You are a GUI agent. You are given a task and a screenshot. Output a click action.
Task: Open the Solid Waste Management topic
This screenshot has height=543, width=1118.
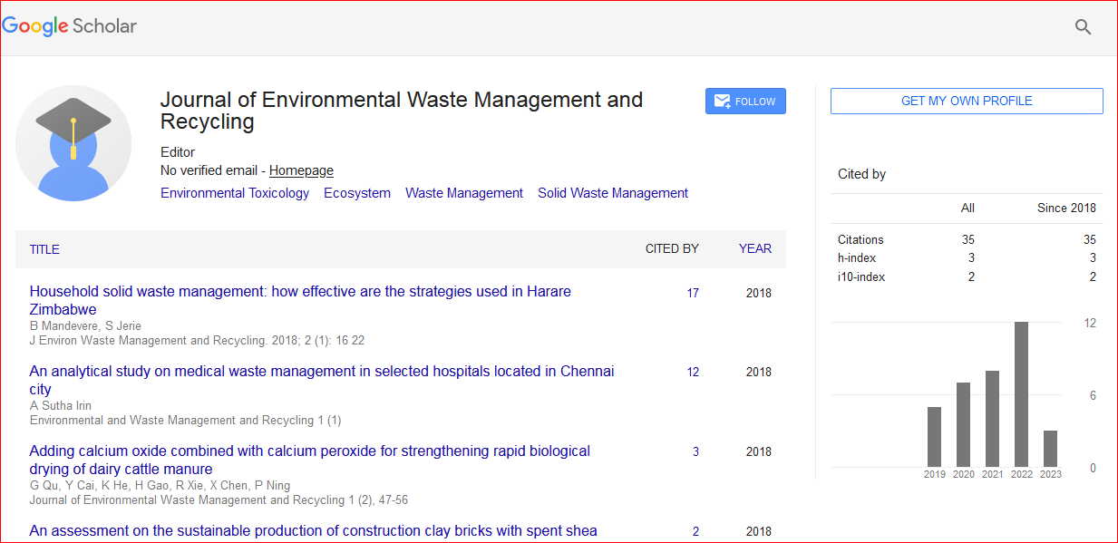[612, 193]
